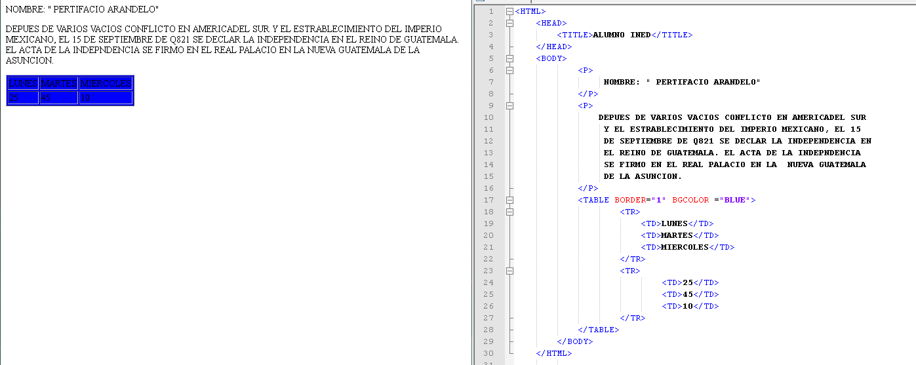The height and width of the screenshot is (365, 916).
Task: Select line number 17 in the editor margin
Action: pos(488,200)
